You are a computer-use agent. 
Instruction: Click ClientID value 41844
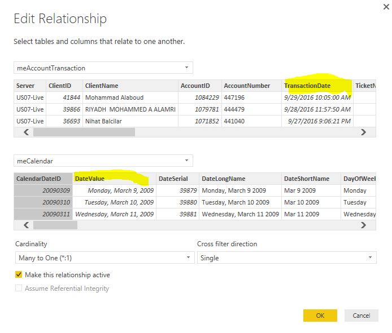pos(64,97)
